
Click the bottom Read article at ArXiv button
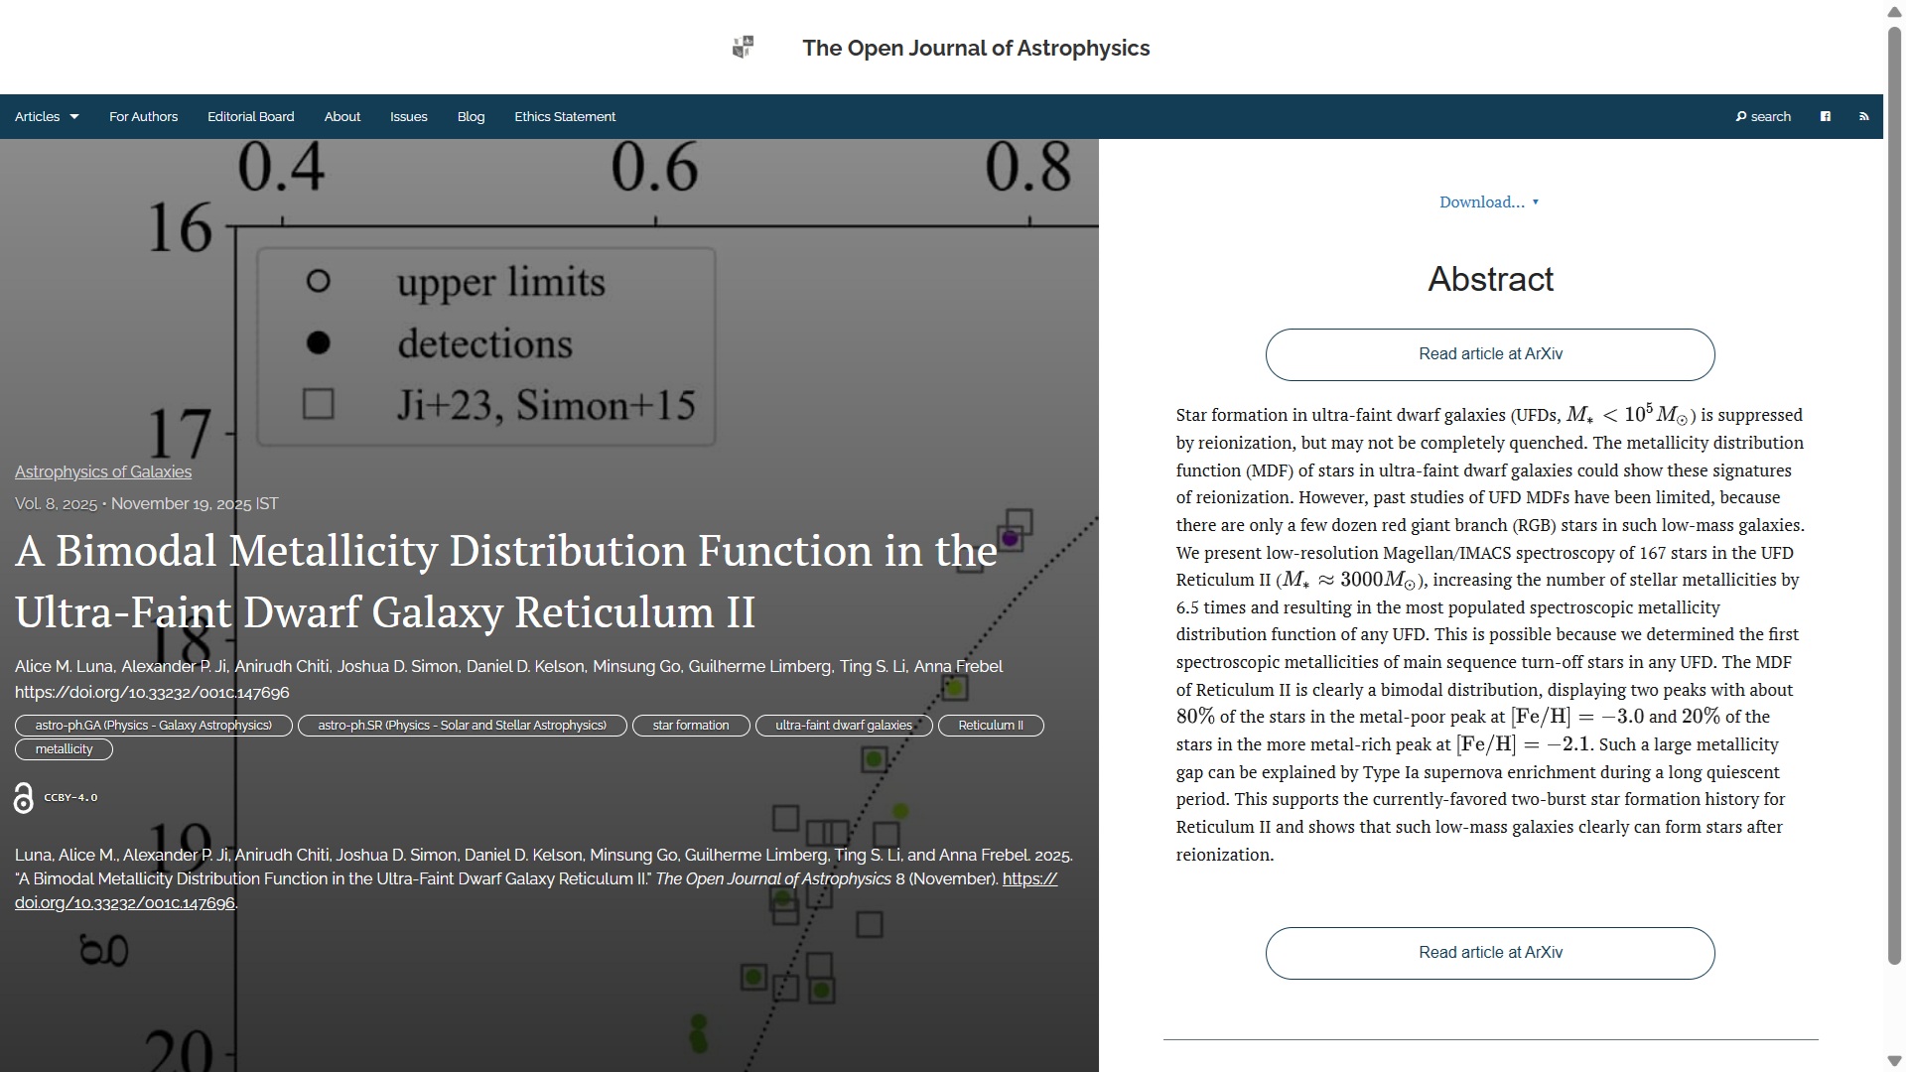1489,953
